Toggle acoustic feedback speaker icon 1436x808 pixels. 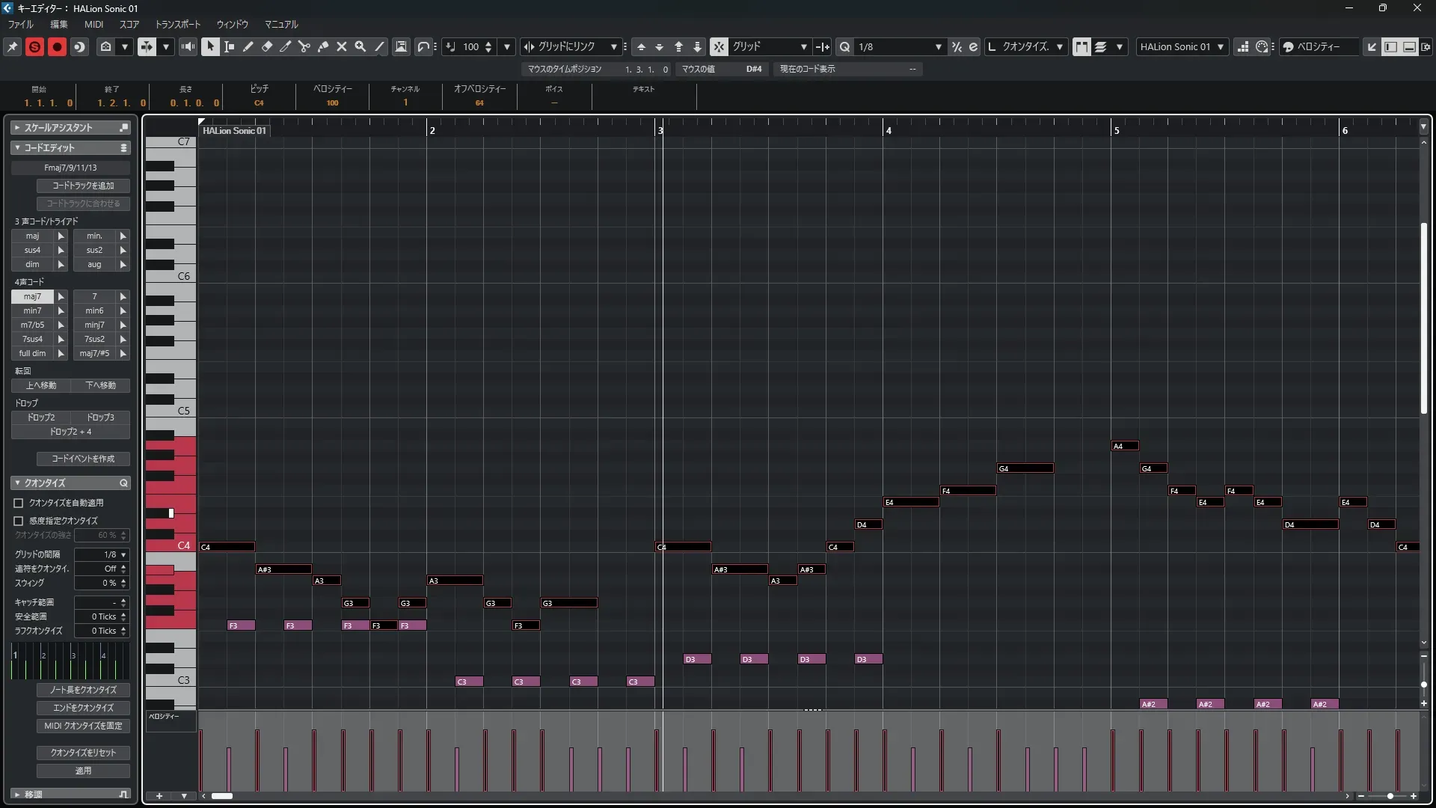coord(188,46)
